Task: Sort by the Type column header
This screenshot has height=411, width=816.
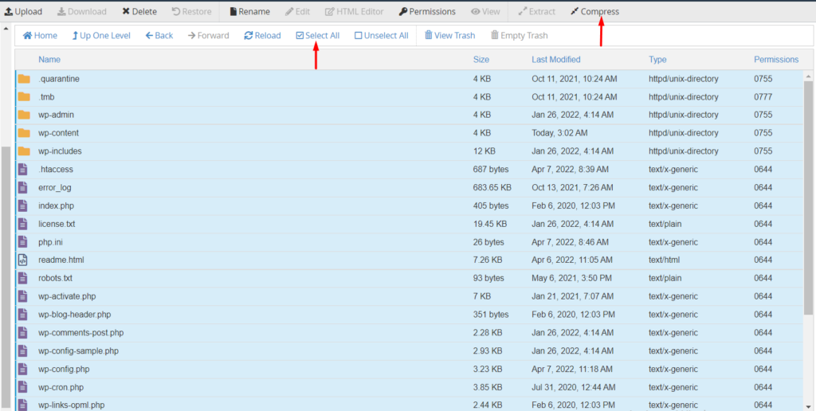Action: click(657, 60)
